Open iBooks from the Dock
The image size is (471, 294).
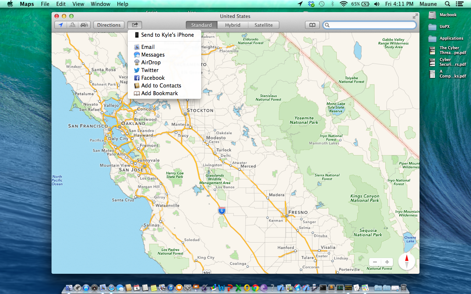pyautogui.click(x=179, y=288)
